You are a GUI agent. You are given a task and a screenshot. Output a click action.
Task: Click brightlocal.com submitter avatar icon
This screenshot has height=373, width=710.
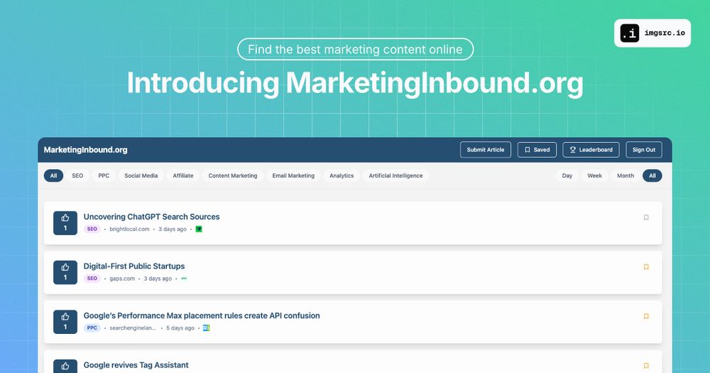coord(199,229)
